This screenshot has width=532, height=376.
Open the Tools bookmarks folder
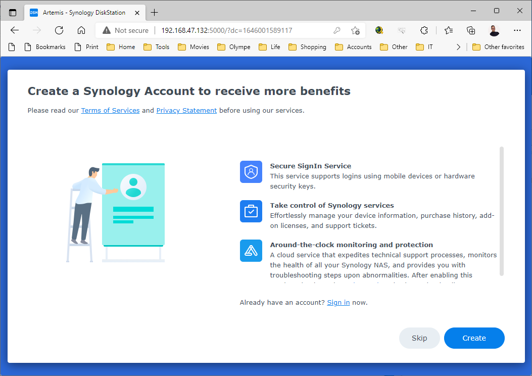coord(157,47)
